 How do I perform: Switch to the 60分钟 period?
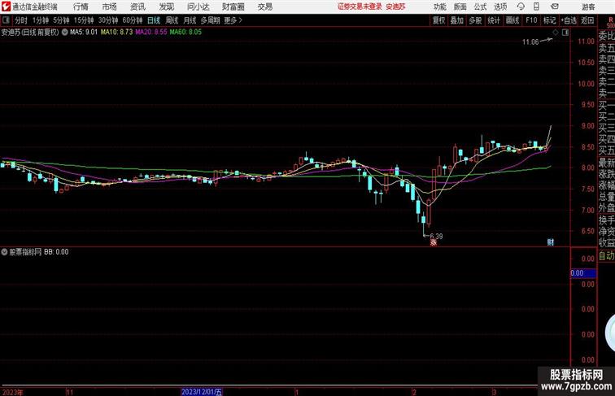(x=133, y=20)
